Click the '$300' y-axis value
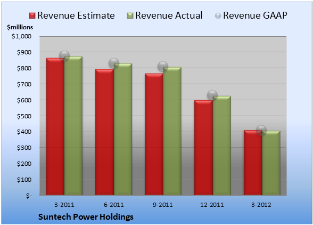313x225 pixels. 24,148
